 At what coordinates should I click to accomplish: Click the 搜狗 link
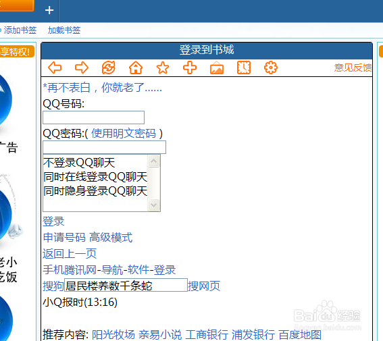point(53,286)
